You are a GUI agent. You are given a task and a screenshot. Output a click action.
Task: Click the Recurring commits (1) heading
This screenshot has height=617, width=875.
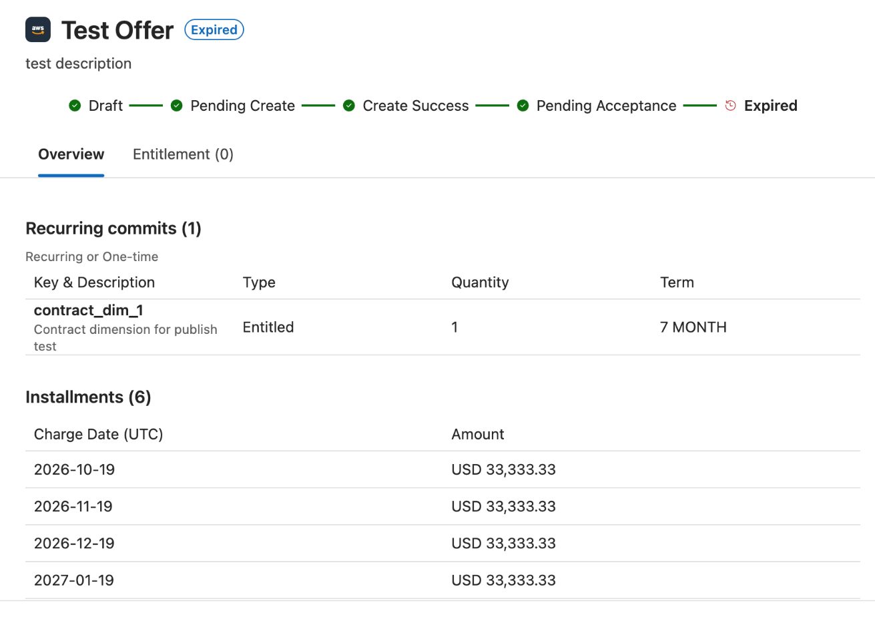tap(113, 229)
